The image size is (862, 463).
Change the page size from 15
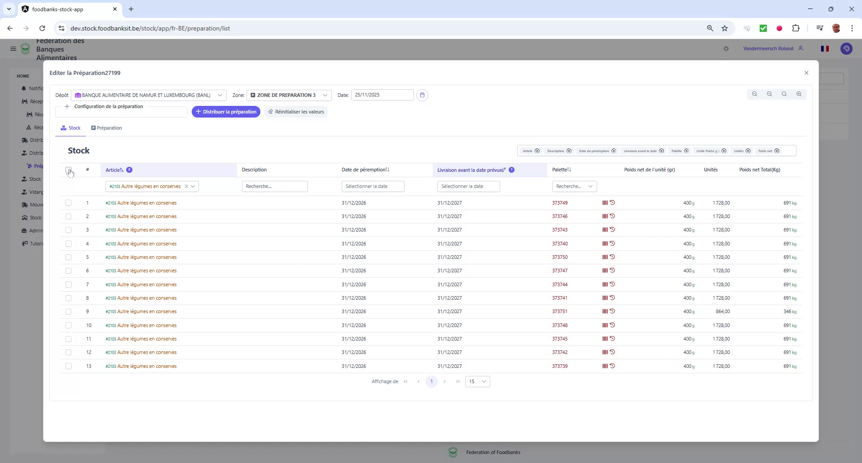[477, 381]
